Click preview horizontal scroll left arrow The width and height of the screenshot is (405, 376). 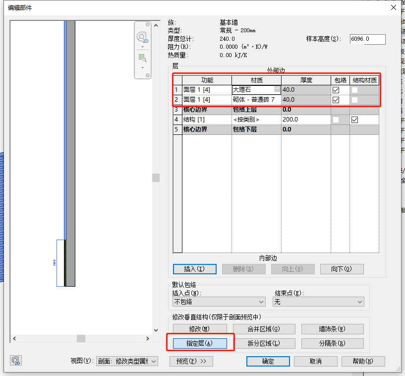click(x=14, y=338)
